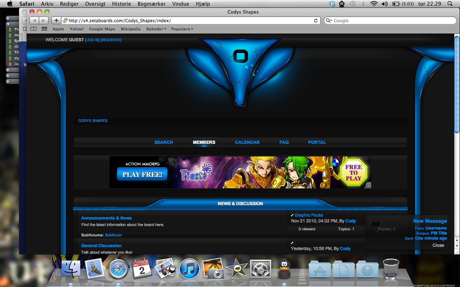Expand the Populære bookmarks dropdown

(x=182, y=29)
